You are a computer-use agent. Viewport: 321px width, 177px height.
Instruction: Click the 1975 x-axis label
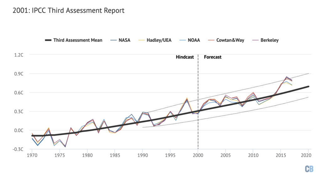click(60, 155)
